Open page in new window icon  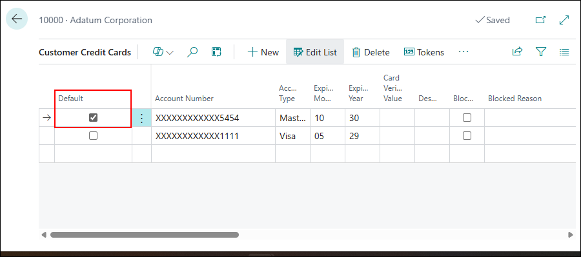pyautogui.click(x=540, y=20)
